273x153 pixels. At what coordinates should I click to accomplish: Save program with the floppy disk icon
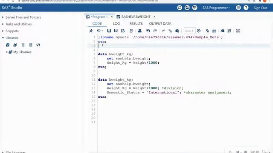(109, 31)
